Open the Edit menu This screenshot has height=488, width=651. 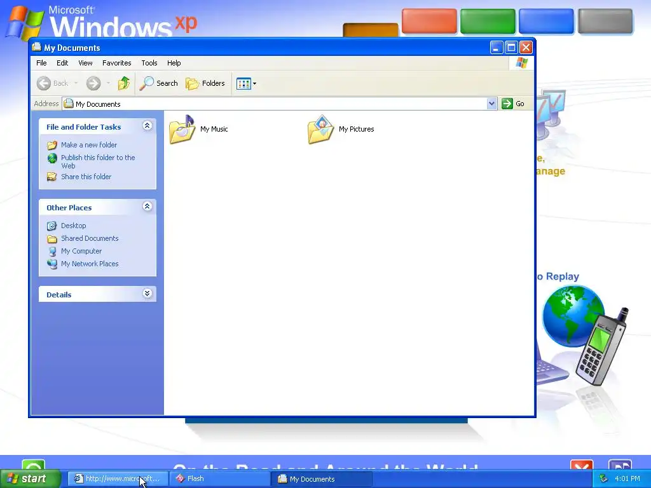62,63
